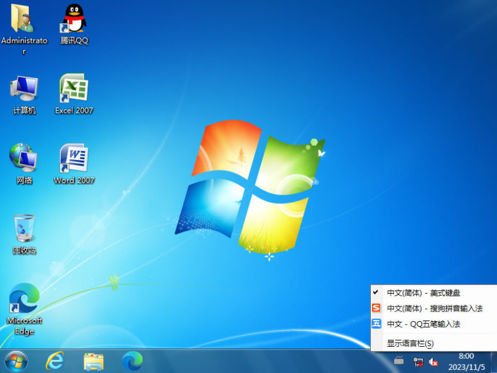This screenshot has height=373, width=497.
Task: Click the taskbar clock showing 8:00
Action: pos(466,361)
